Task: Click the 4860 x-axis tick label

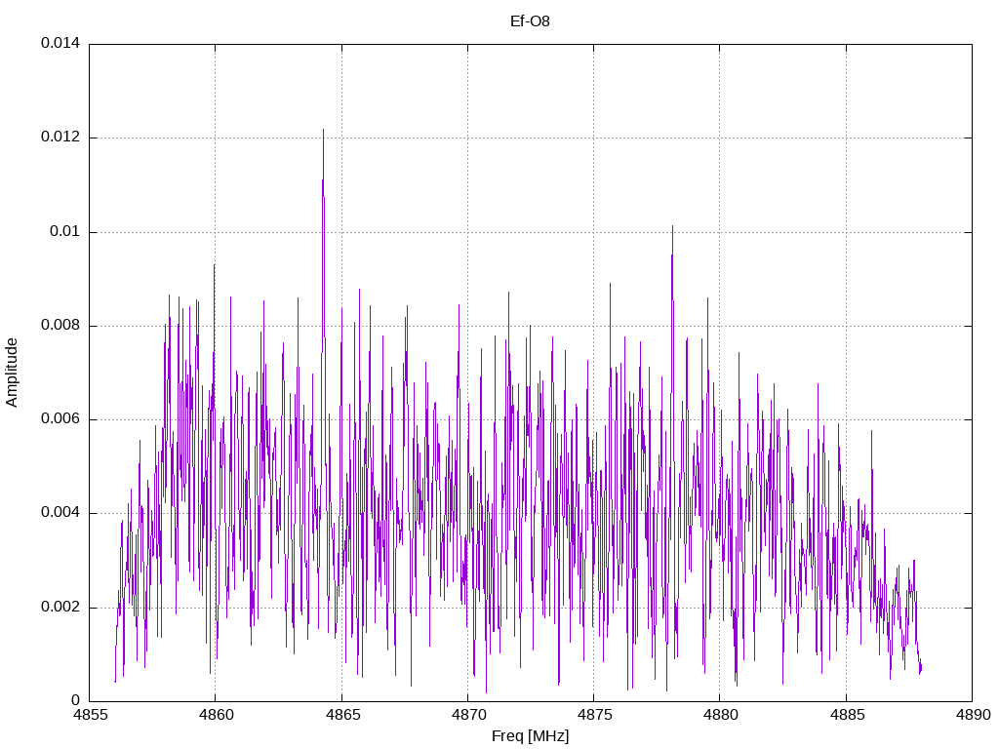Action: 216,715
